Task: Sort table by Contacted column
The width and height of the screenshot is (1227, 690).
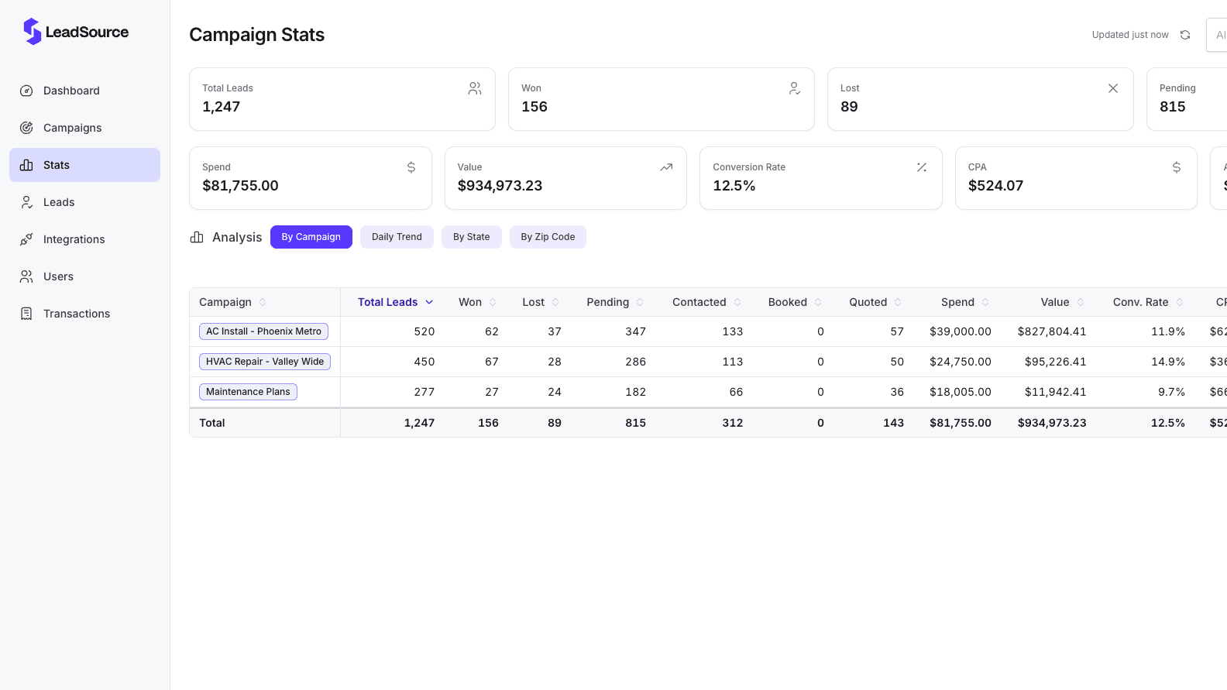Action: click(707, 302)
